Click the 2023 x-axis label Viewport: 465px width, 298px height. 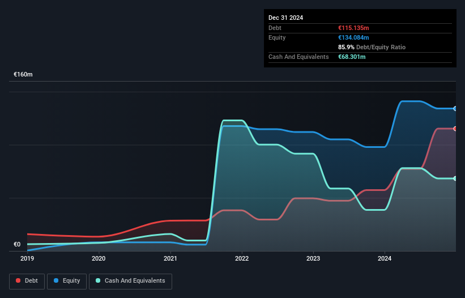313,258
